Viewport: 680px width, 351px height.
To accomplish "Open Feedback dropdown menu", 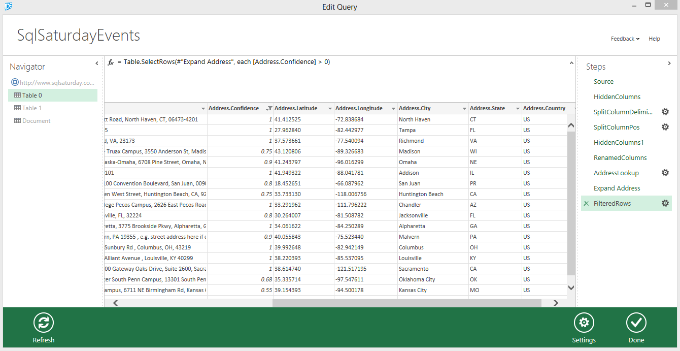I will [625, 39].
